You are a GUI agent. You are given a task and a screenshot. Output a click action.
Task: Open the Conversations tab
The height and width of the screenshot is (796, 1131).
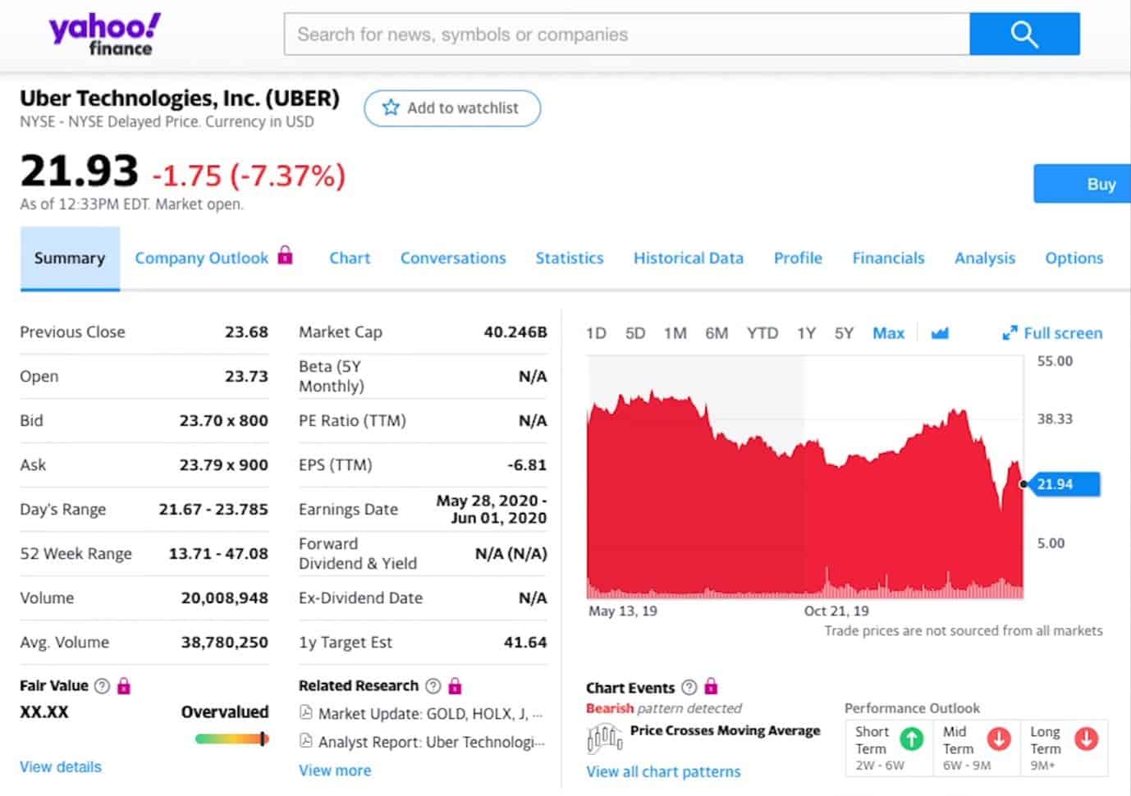[453, 258]
